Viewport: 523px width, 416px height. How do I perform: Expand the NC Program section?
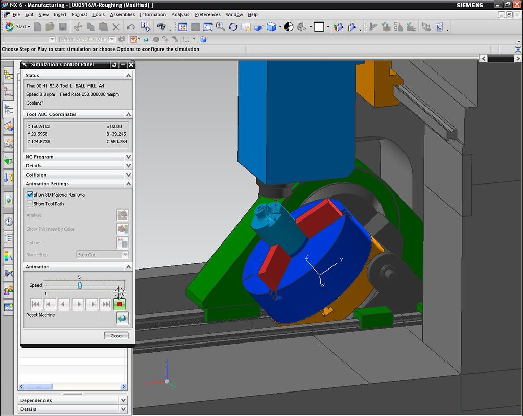click(128, 157)
